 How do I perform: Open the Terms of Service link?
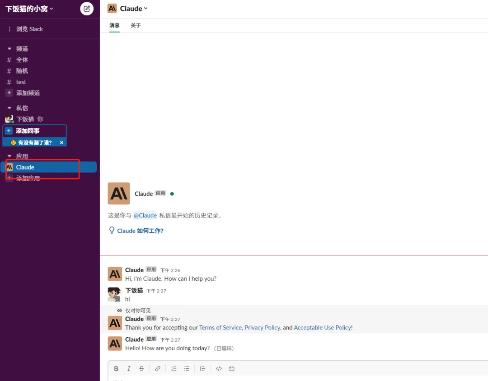[221, 328]
